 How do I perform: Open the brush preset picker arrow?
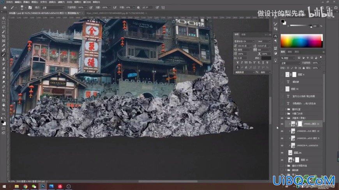tap(25, 7)
